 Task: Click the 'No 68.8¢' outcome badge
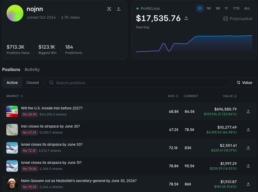click(30, 114)
